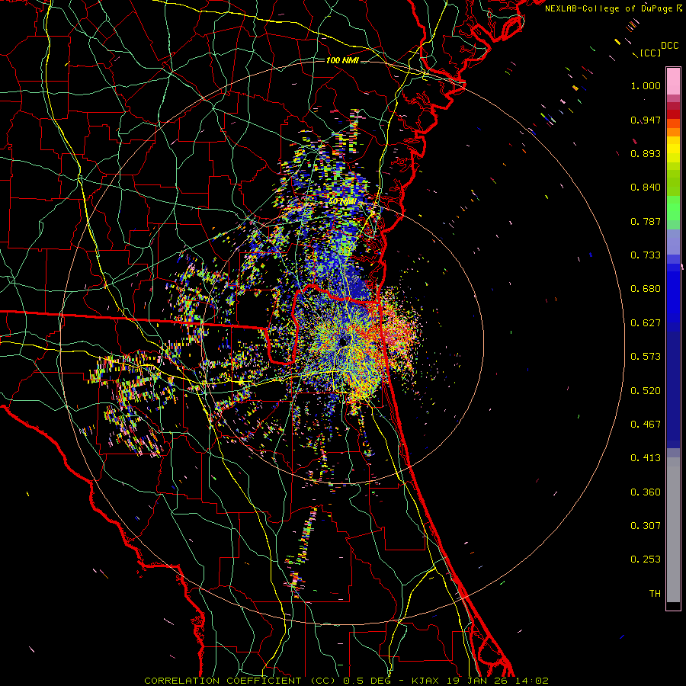The height and width of the screenshot is (686, 686).
Task: Click the 14:02 timestamp in the caption
Action: pyautogui.click(x=532, y=681)
